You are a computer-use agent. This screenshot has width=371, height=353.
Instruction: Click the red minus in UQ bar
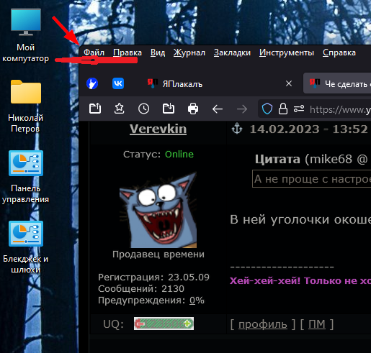pos(140,324)
